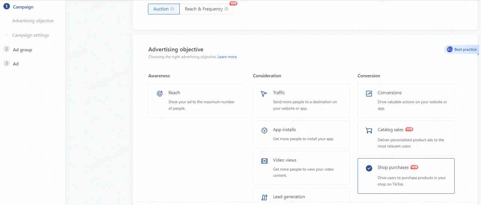Select the Auction buying type
481x205 pixels.
161,9
